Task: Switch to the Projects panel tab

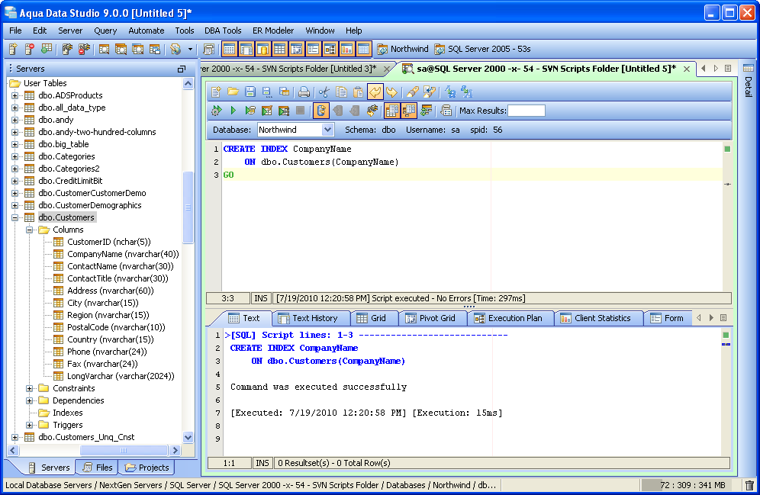Action: 147,468
